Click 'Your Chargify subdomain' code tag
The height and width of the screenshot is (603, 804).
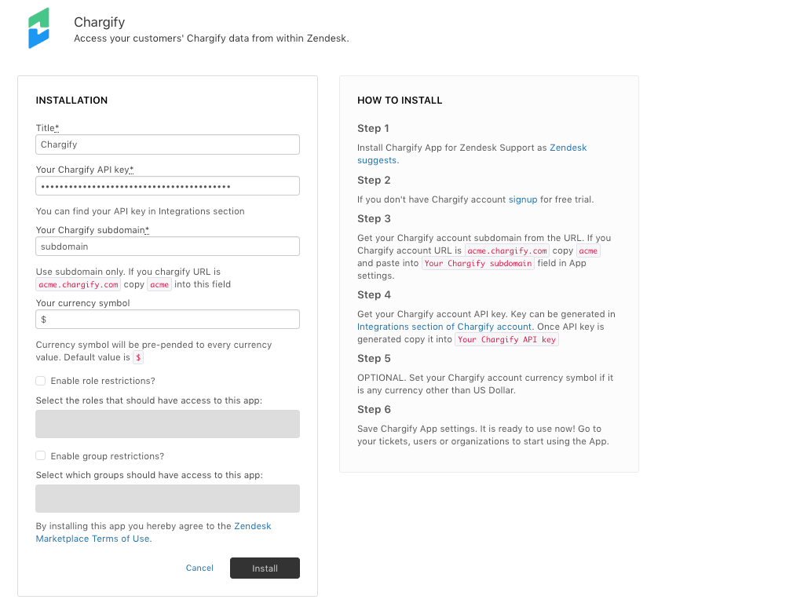[478, 264]
